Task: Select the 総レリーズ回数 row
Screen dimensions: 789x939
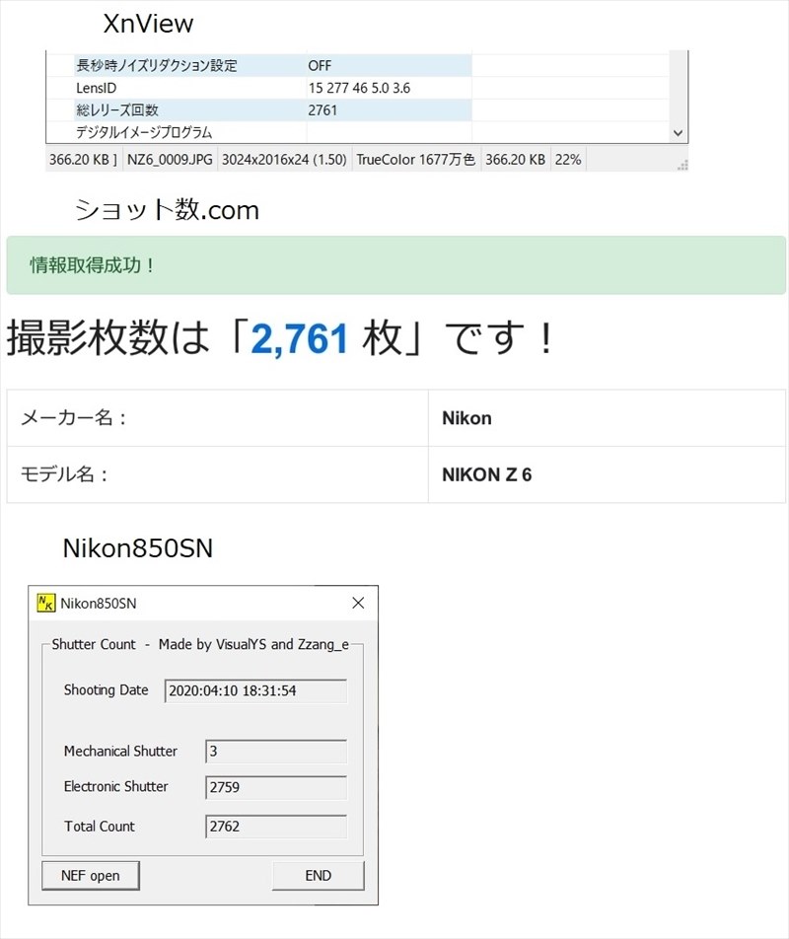Action: pyautogui.click(x=272, y=110)
